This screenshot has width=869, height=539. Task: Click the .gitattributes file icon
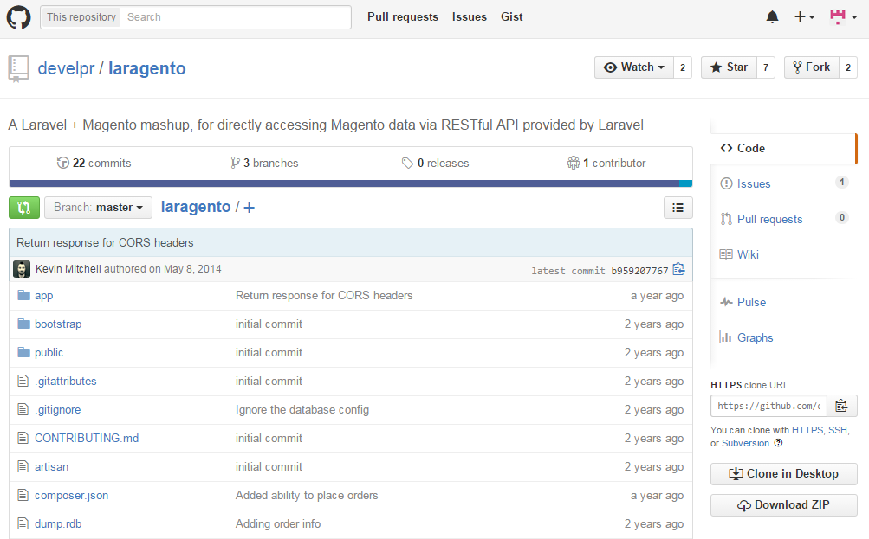pyautogui.click(x=23, y=381)
